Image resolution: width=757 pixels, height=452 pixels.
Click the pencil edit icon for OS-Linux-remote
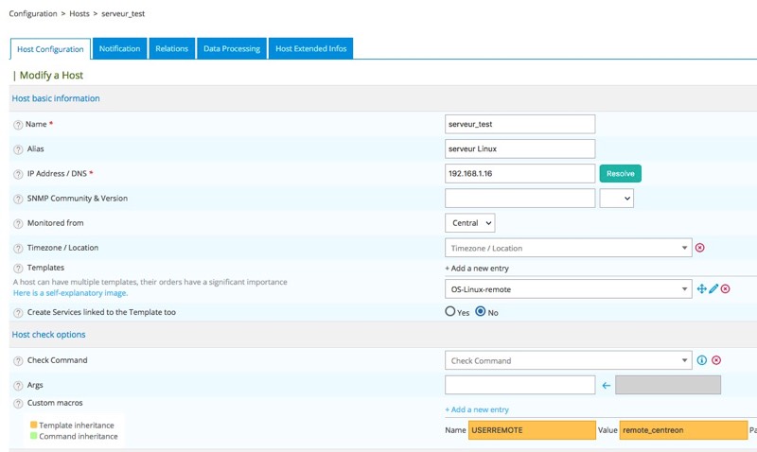[x=713, y=288]
